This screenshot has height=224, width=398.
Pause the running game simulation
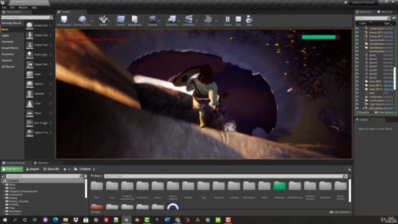point(228,20)
